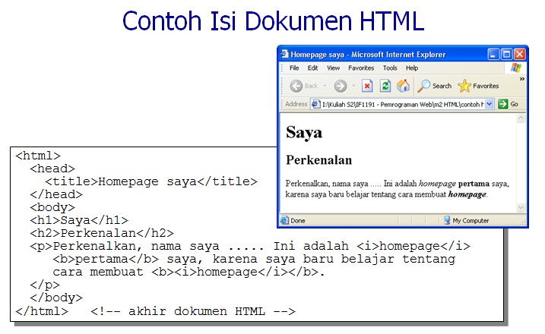Open the View menu
The width and height of the screenshot is (545, 334).
(333, 68)
